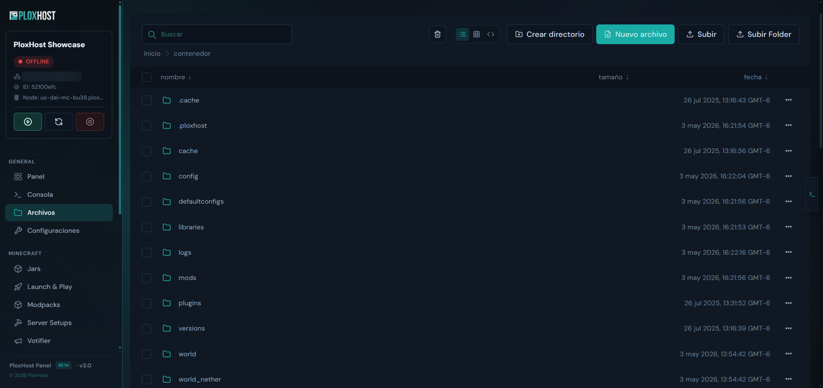Screen dimensions: 823x388
Task: Create a file with Nuevo archivo
Action: [635, 34]
